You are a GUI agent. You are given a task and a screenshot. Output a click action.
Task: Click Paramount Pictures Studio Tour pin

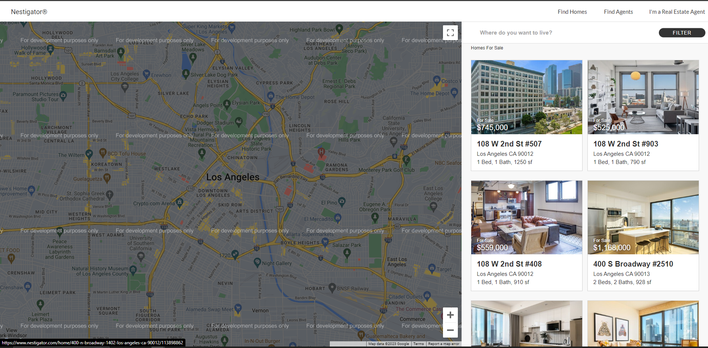[x=63, y=96]
